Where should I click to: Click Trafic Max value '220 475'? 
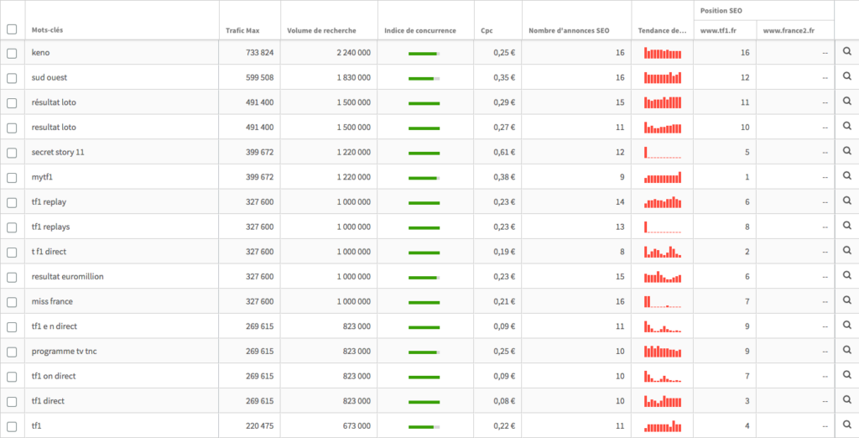(260, 426)
